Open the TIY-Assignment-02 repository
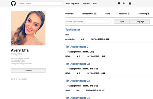Viewport: 153px width, 99px height. point(77,64)
